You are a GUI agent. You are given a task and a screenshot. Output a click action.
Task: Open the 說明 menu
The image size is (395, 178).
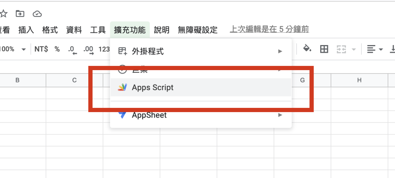[162, 30]
